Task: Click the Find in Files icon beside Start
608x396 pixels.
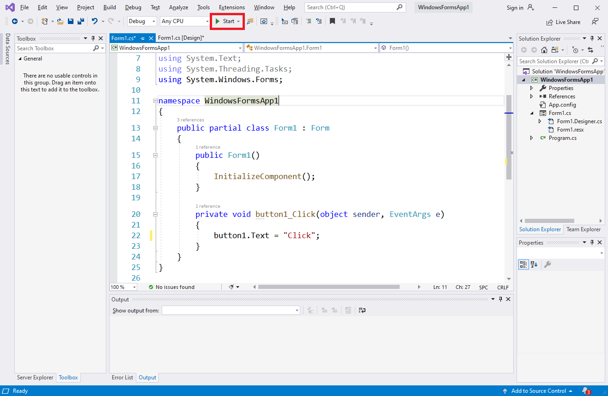Action: point(250,21)
